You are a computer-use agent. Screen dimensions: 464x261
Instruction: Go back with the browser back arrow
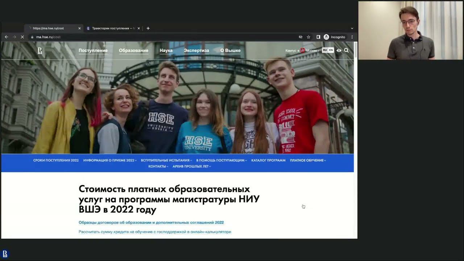[x=7, y=37]
